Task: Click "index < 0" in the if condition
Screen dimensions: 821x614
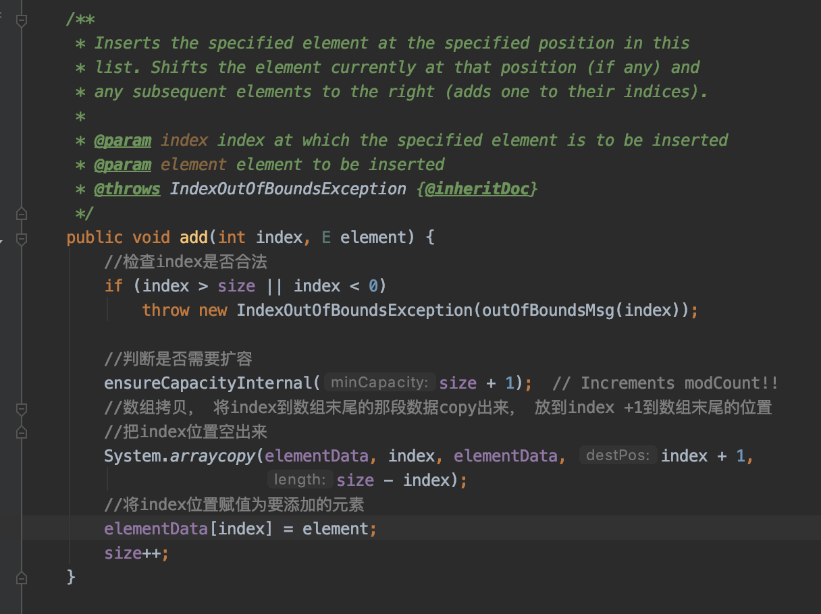Action: click(336, 286)
